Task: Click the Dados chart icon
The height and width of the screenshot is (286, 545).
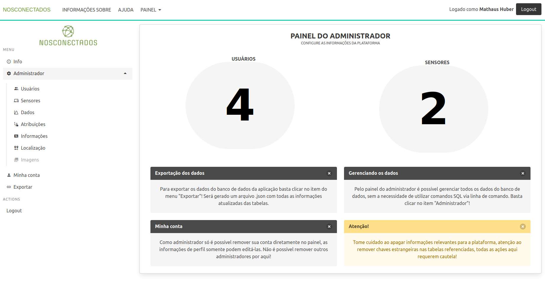Action: (x=16, y=112)
